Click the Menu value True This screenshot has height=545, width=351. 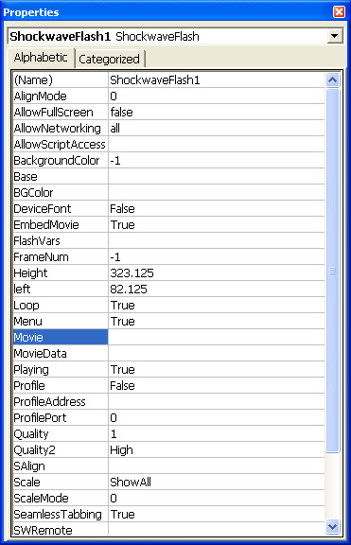(217, 321)
